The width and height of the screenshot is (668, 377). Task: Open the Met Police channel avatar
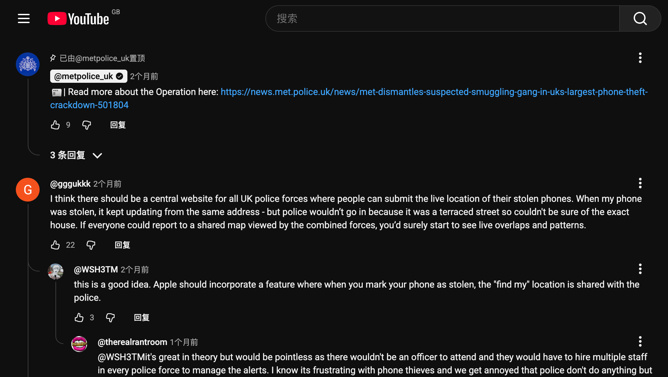pos(28,64)
